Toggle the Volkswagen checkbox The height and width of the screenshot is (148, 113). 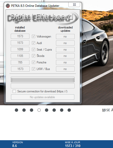pyautogui.click(x=33, y=36)
